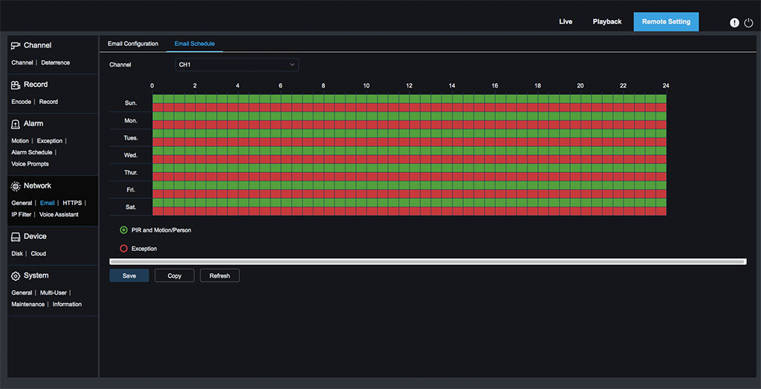Viewport: 761px width, 389px height.
Task: Click the Channel section camera icon
Action: point(16,46)
